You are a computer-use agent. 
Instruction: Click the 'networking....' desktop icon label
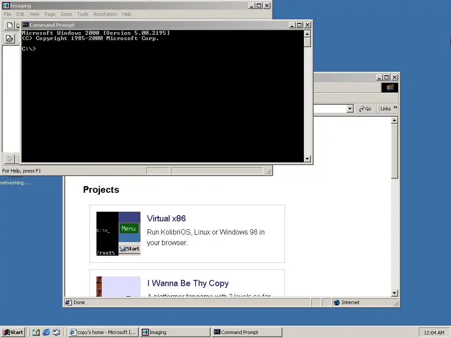[15, 183]
